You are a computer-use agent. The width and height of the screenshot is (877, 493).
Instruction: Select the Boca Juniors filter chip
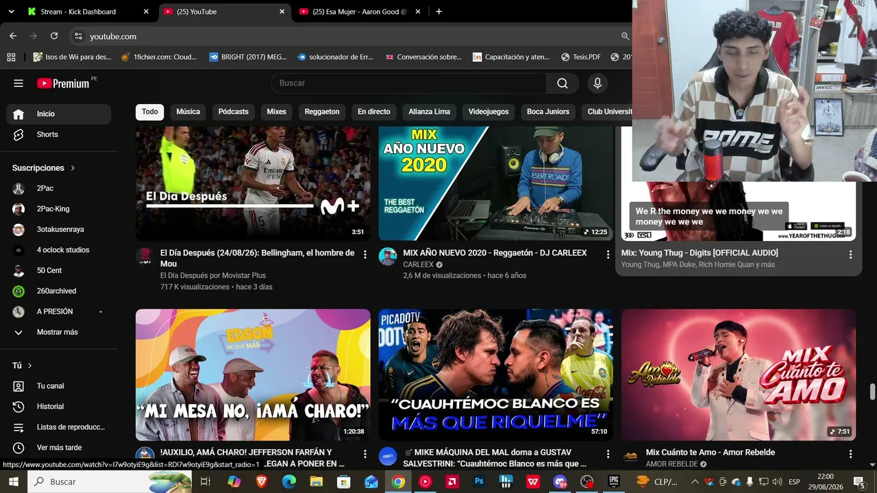point(548,112)
